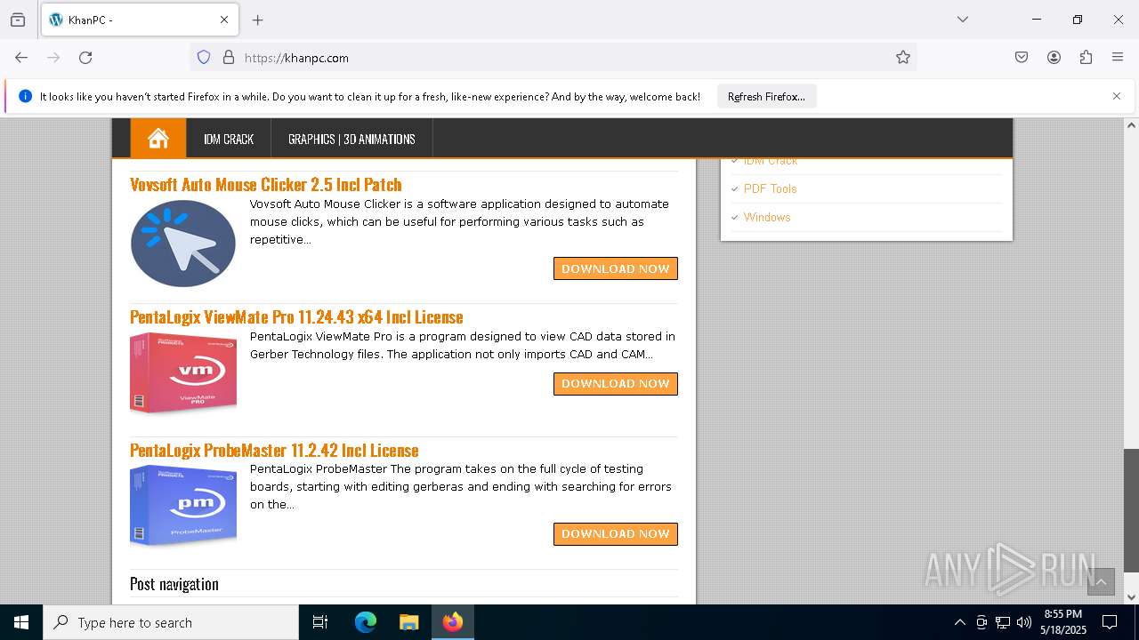This screenshot has width=1139, height=640.
Task: Open Firefox View icon in tab strip
Action: 18,20
